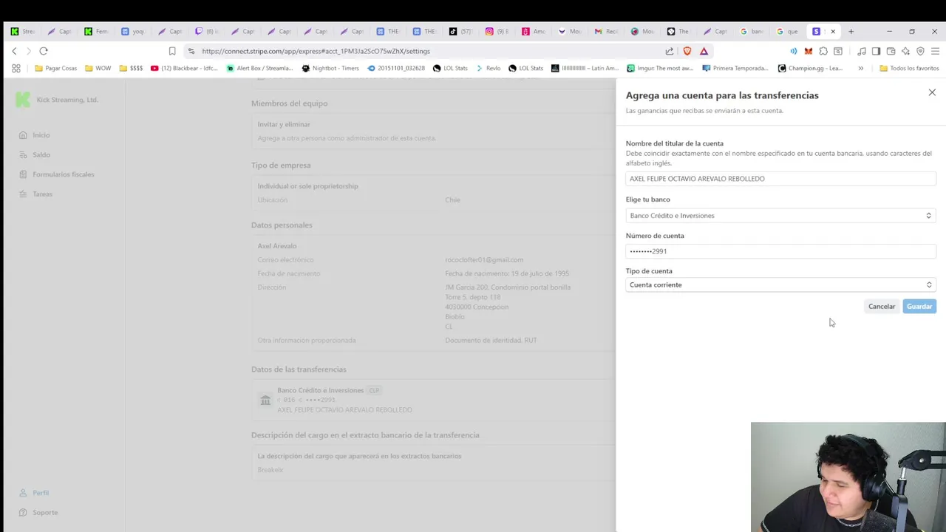The width and height of the screenshot is (946, 532).
Task: Open Tareas in the sidebar
Action: (42, 194)
